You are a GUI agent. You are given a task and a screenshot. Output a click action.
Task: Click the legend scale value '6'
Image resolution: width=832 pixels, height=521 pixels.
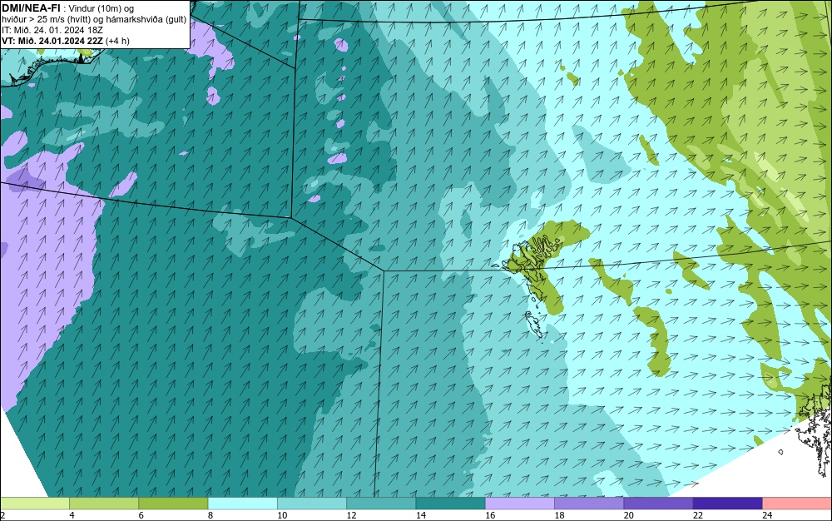point(141,515)
